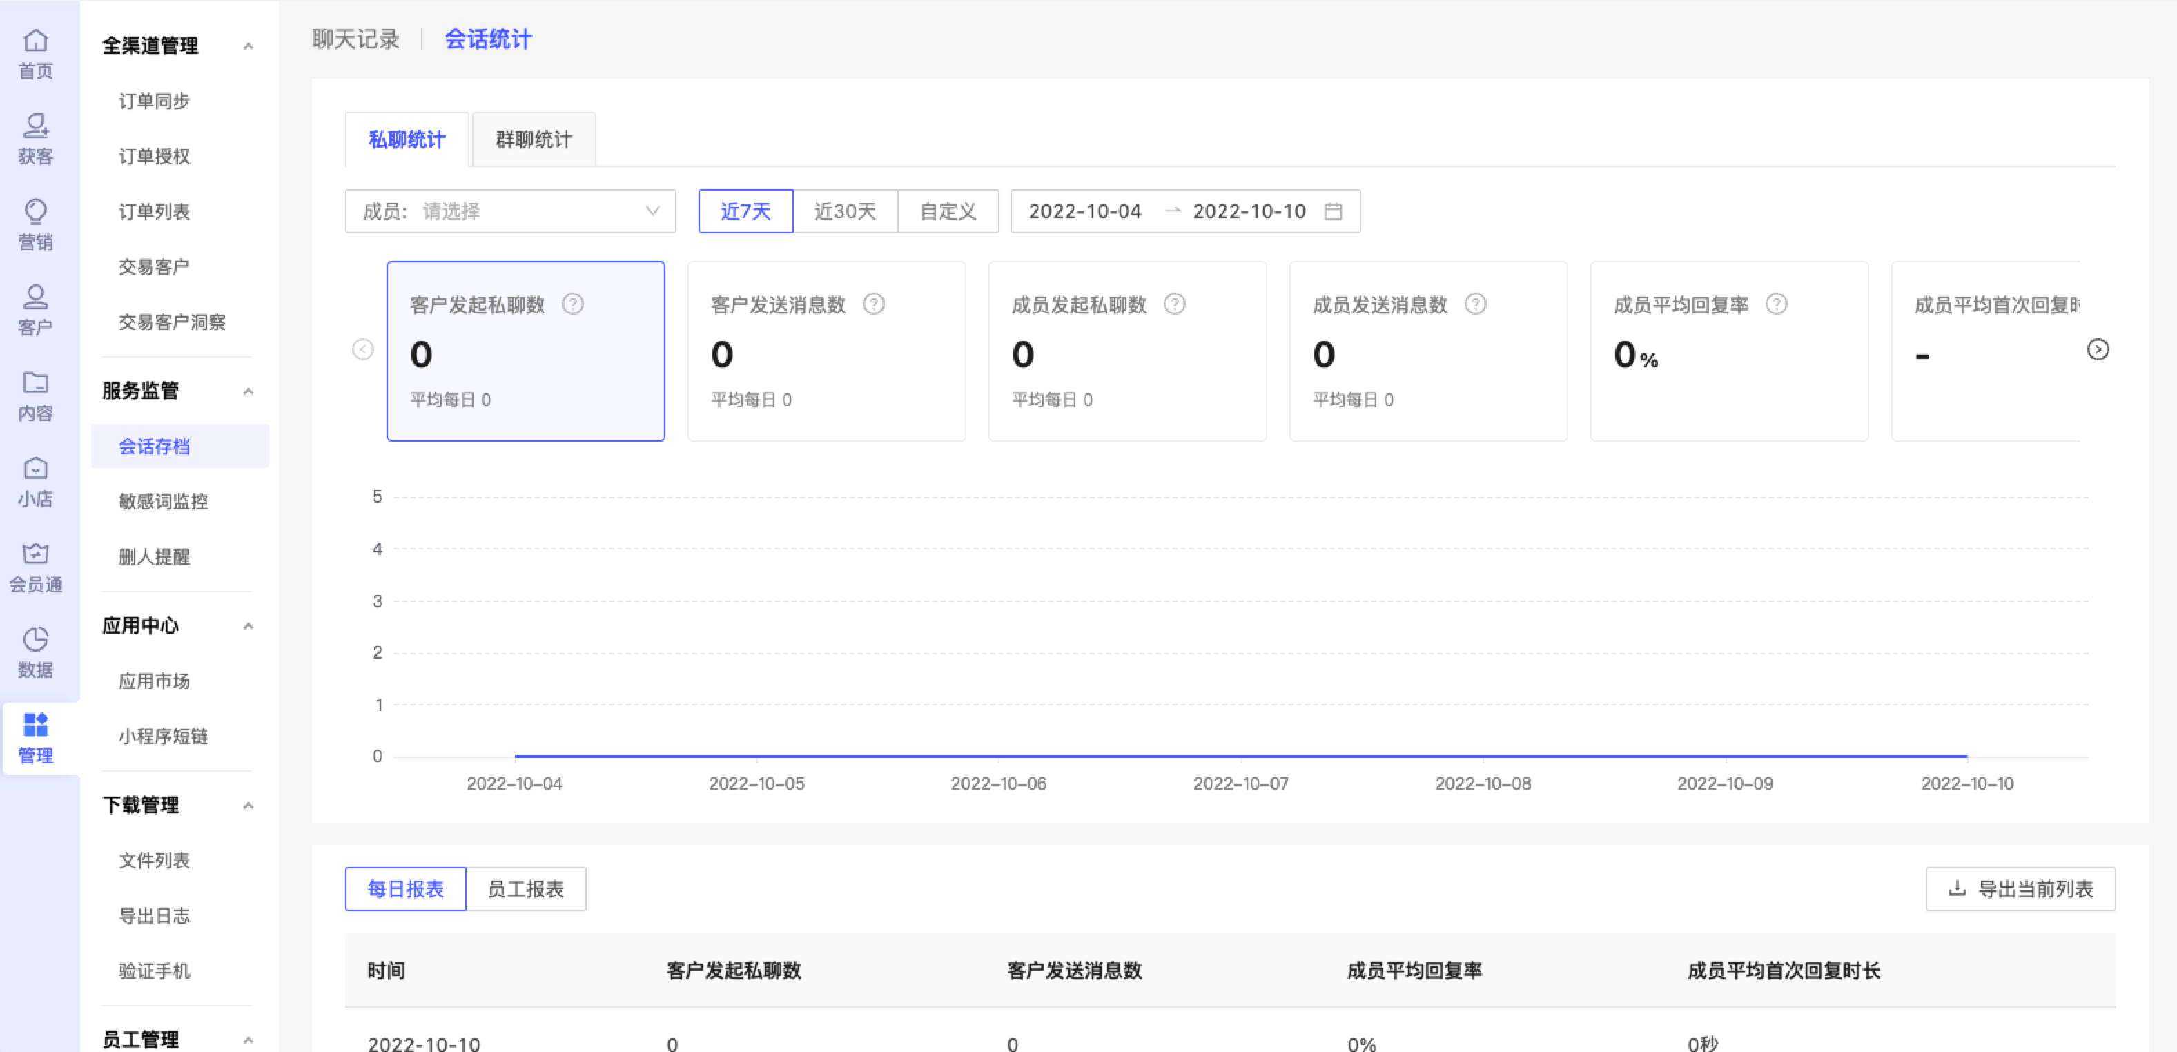Open the 会员通 sidebar icon
This screenshot has width=2177, height=1052.
coord(35,567)
